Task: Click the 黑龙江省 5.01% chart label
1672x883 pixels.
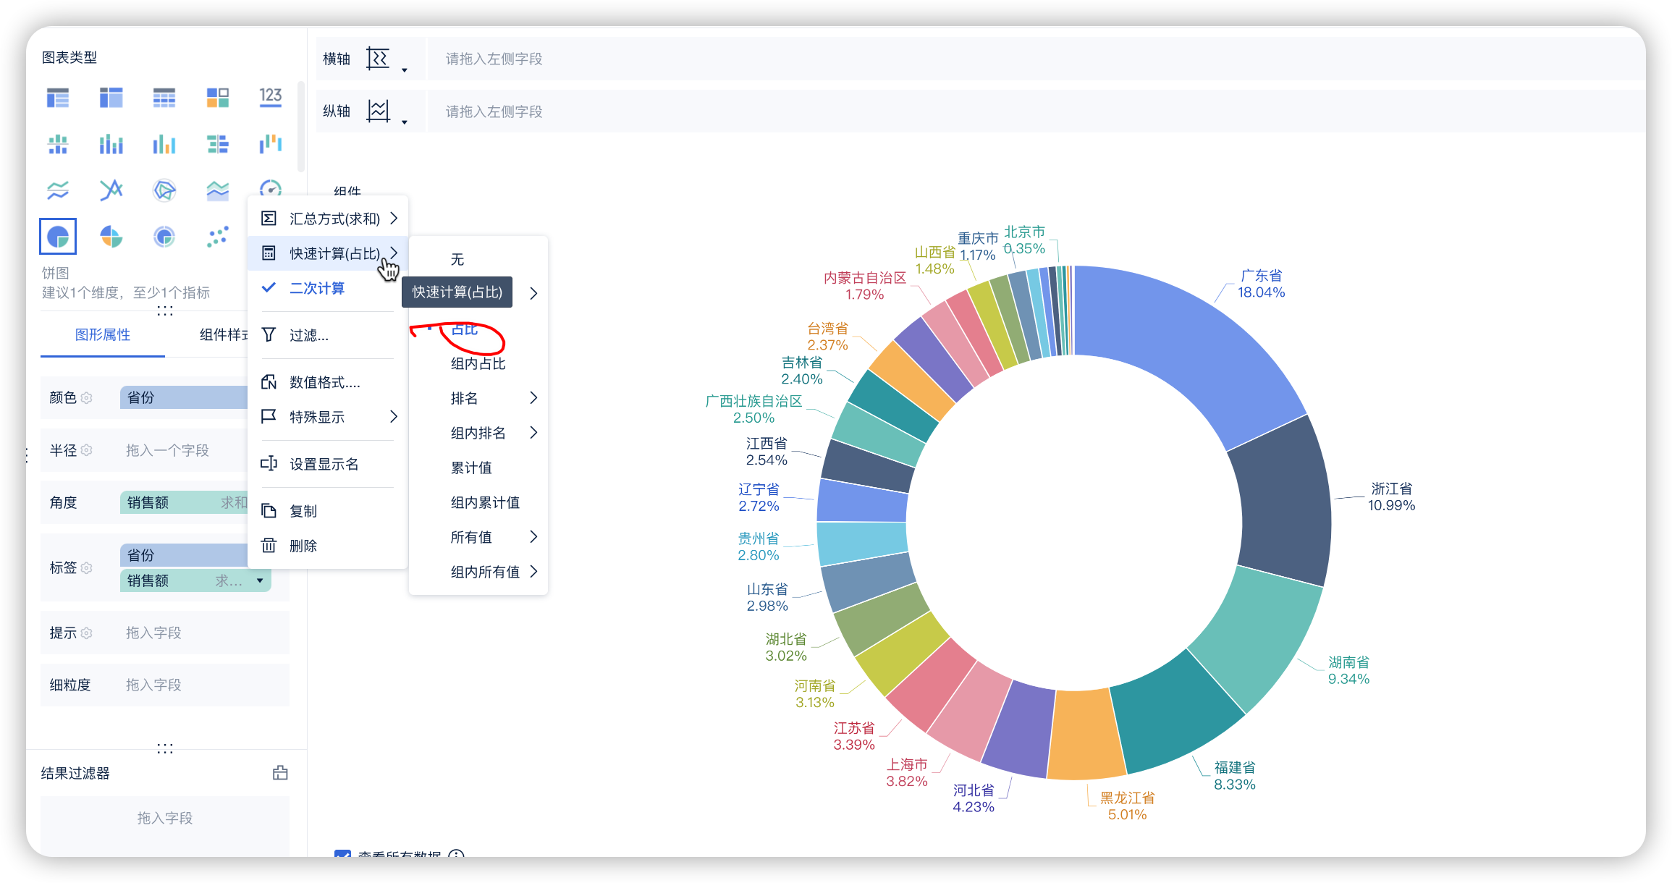Action: pyautogui.click(x=1127, y=806)
